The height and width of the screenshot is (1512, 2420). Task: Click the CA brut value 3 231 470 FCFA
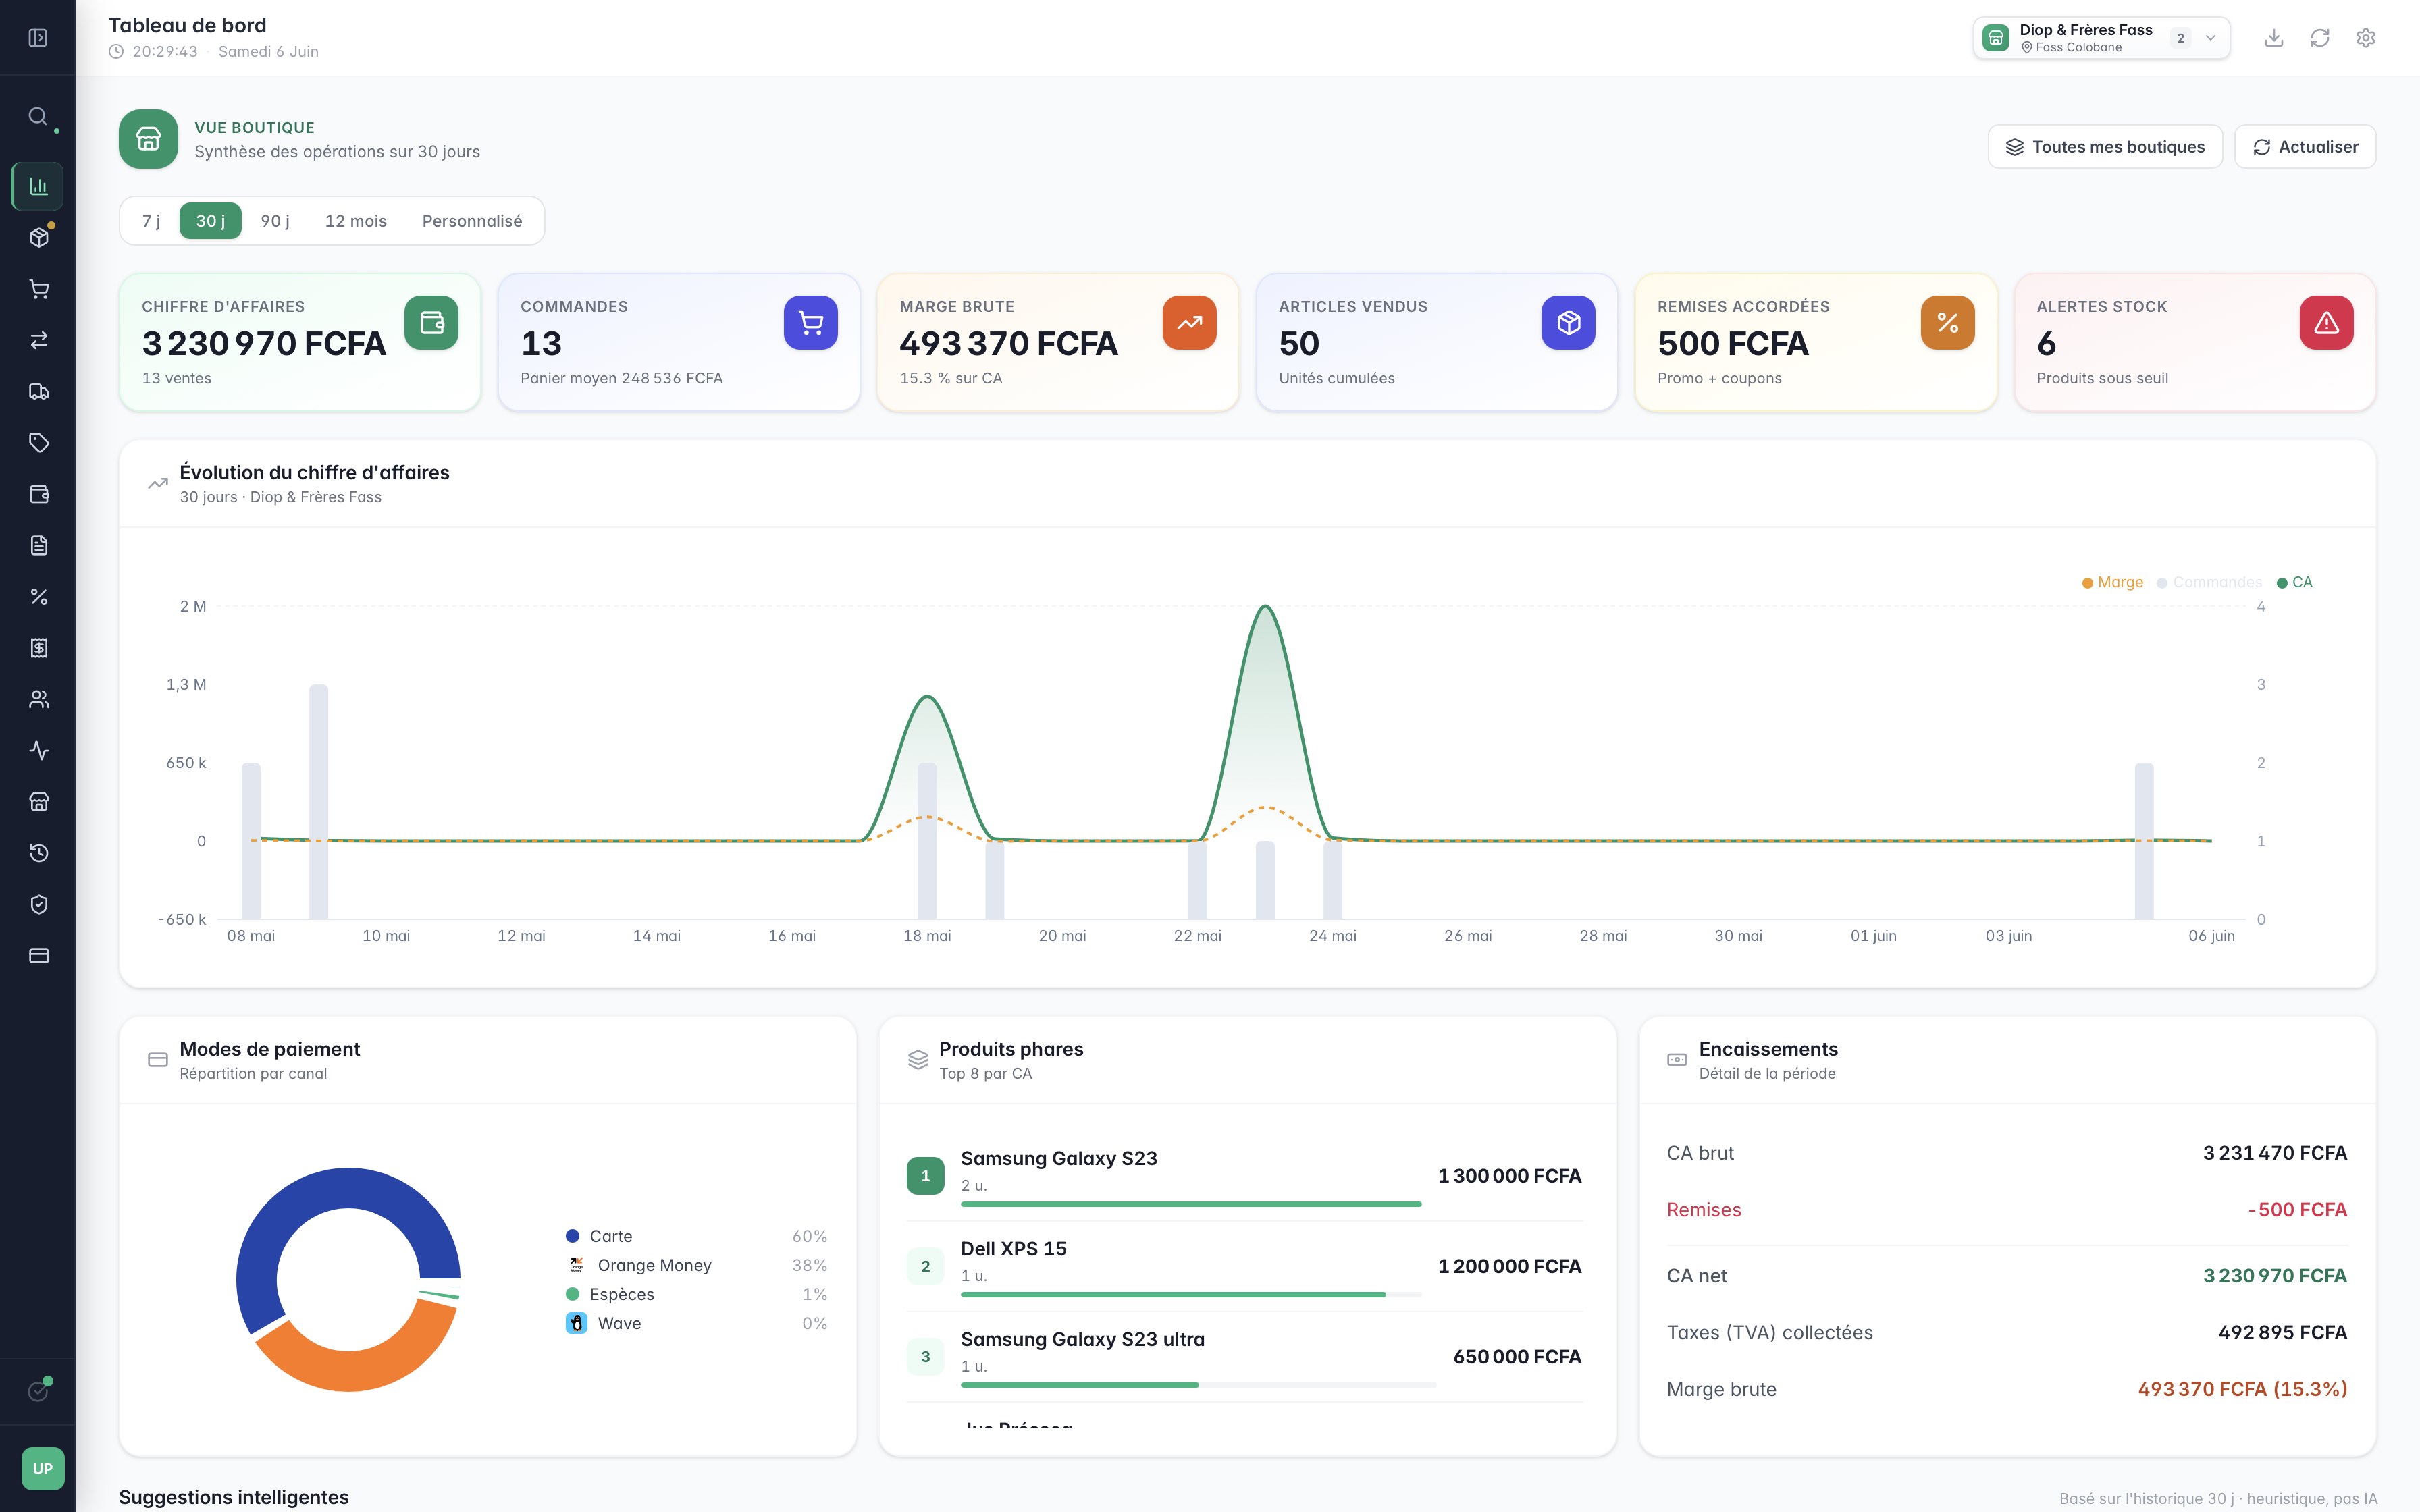click(2275, 1153)
